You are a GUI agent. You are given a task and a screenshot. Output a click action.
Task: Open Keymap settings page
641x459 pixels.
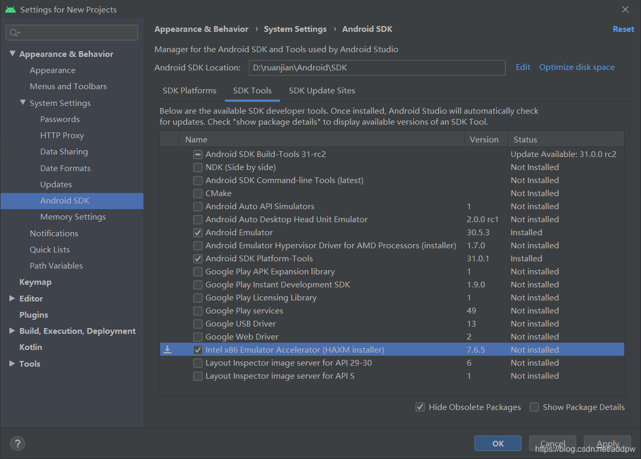(x=35, y=282)
